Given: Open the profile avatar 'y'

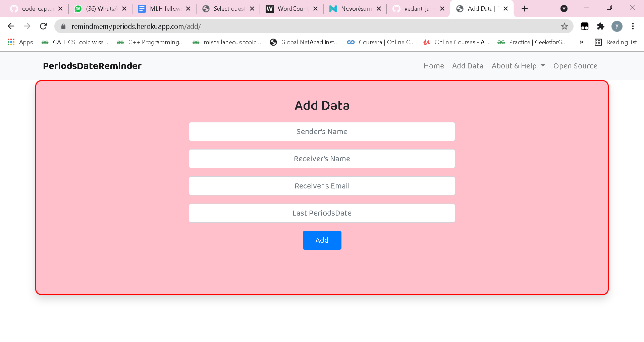Looking at the screenshot, I should (x=617, y=26).
